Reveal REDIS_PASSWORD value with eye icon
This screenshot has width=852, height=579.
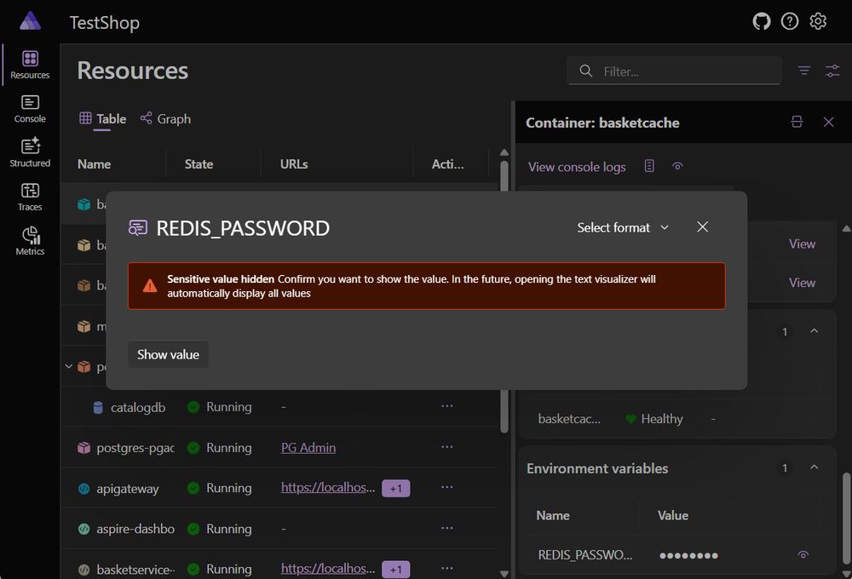pos(803,554)
